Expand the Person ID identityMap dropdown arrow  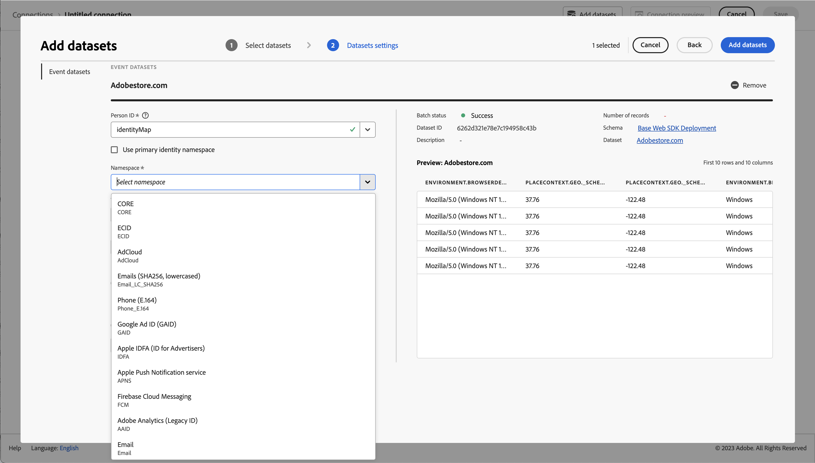point(368,129)
